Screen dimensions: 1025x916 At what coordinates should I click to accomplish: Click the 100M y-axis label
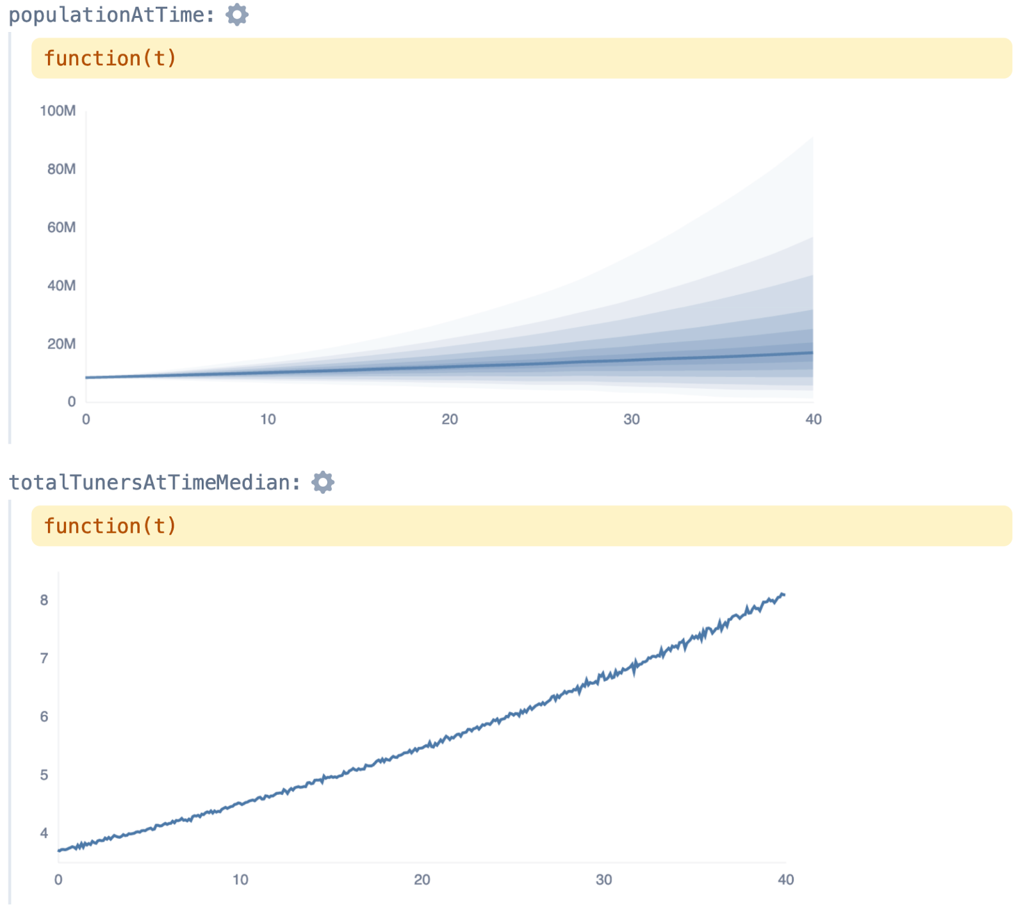58,111
